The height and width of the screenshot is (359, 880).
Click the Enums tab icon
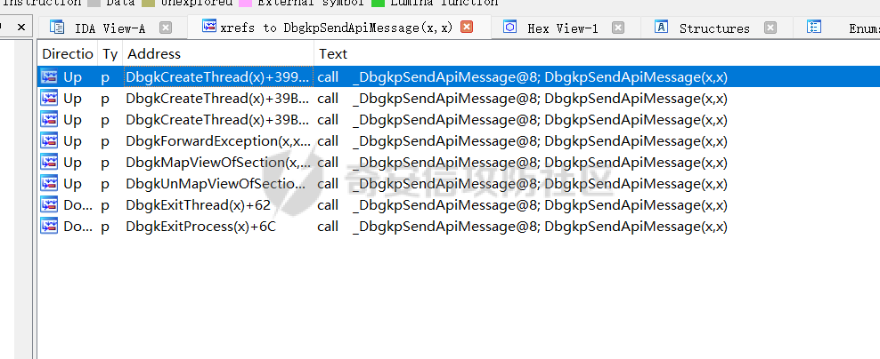[814, 28]
